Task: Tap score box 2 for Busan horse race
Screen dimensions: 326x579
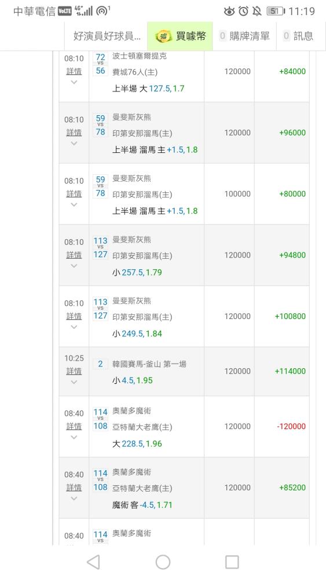Action: coord(100,364)
